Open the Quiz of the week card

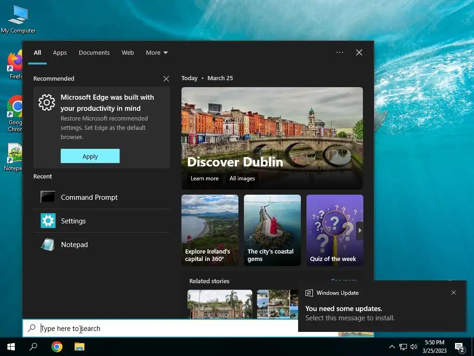[335, 230]
